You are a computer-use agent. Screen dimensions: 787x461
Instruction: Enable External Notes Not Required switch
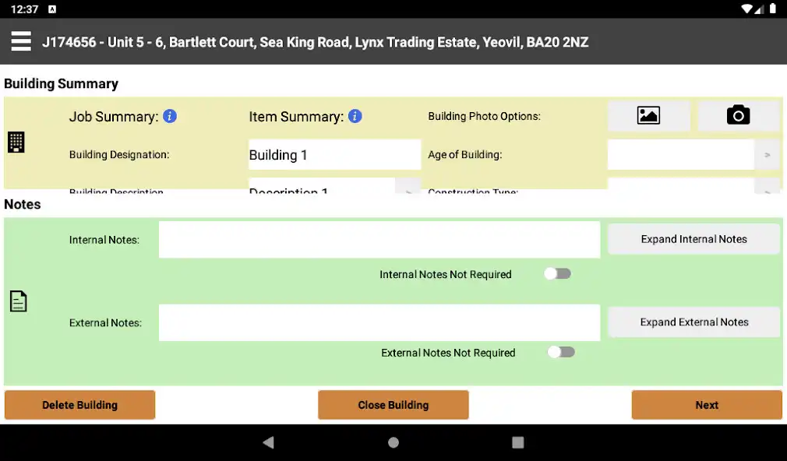click(561, 352)
